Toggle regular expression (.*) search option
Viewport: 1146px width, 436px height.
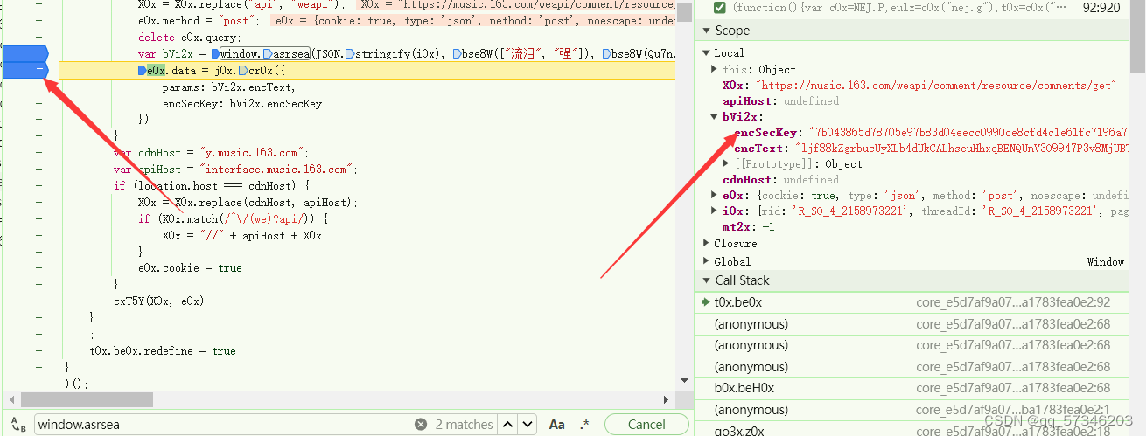585,425
